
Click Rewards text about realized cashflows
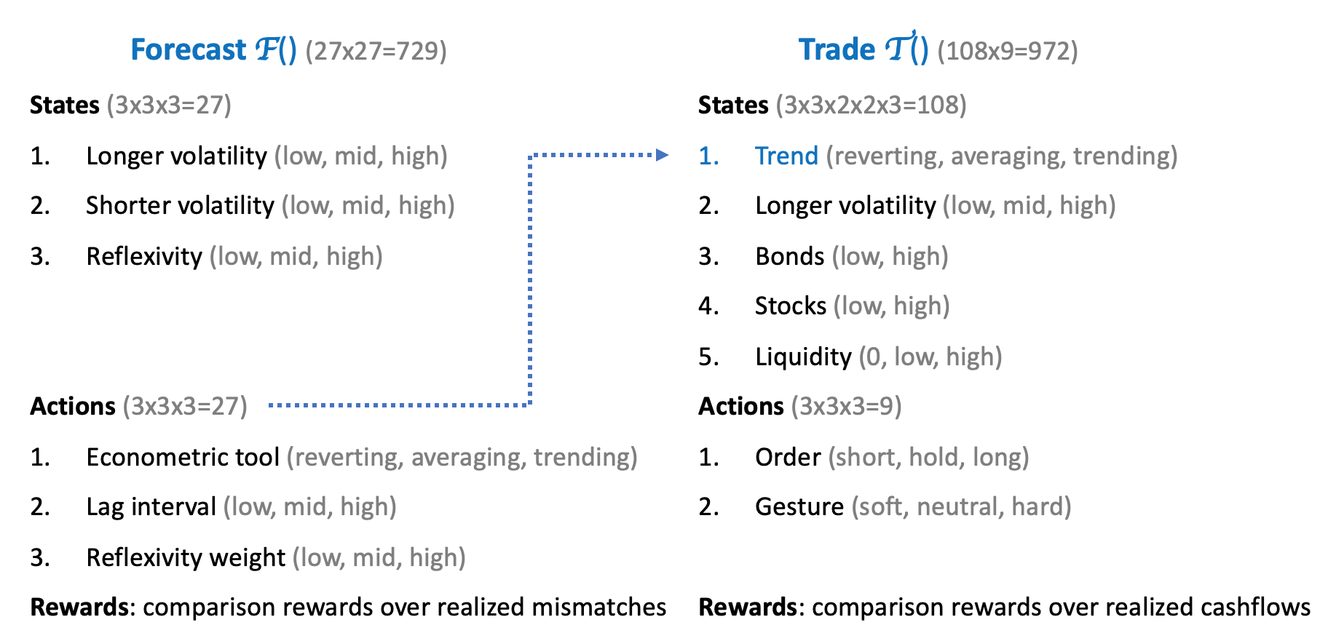1004,608
